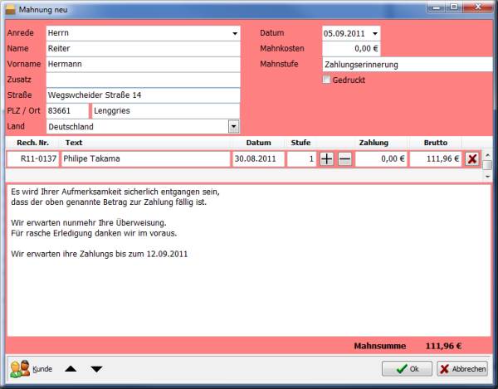Screen dimensions: 498x389
Task: Expand the Land dropdown list
Action: (x=234, y=126)
